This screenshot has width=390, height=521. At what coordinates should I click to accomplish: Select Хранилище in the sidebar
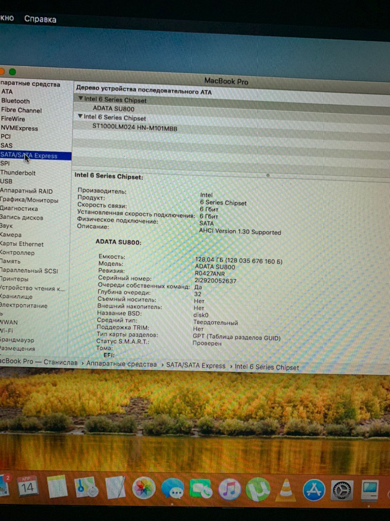[16, 296]
